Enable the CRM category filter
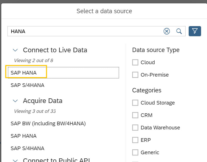The height and width of the screenshot is (162, 207). pos(135,115)
